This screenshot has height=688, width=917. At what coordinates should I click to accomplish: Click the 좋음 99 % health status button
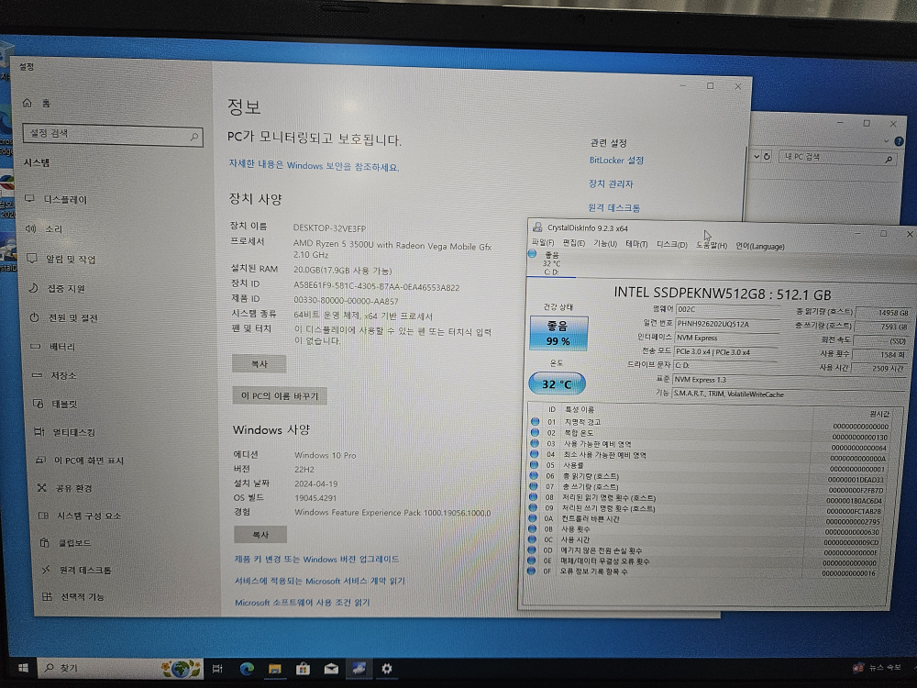[558, 333]
